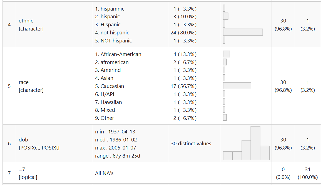Select the misspelled 'hispamnic' entry

pyautogui.click(x=112, y=9)
